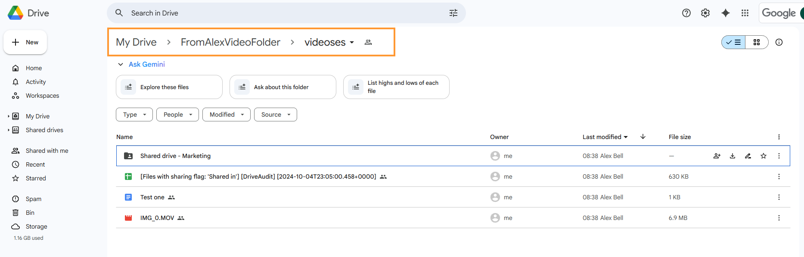Select list layout view
This screenshot has width=804, height=257.
pos(733,42)
